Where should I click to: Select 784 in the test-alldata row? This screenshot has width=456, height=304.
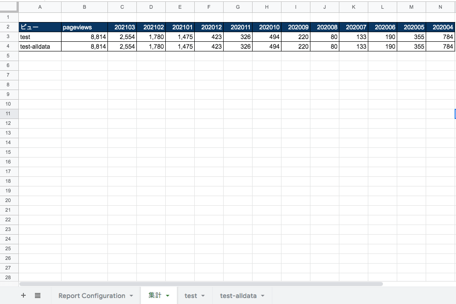(440, 46)
